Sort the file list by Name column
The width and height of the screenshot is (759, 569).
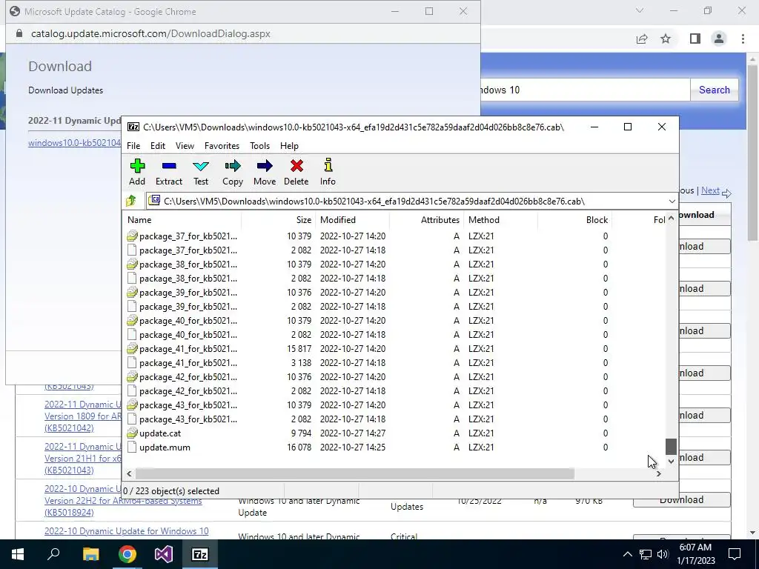[x=183, y=219]
